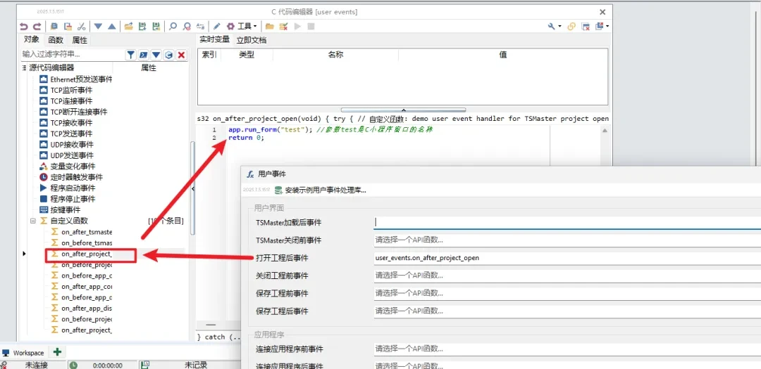Open the wrench settings dropdown arrow

(x=559, y=26)
